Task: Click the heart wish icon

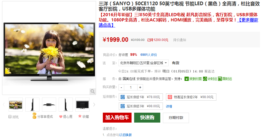Action: click(61, 117)
